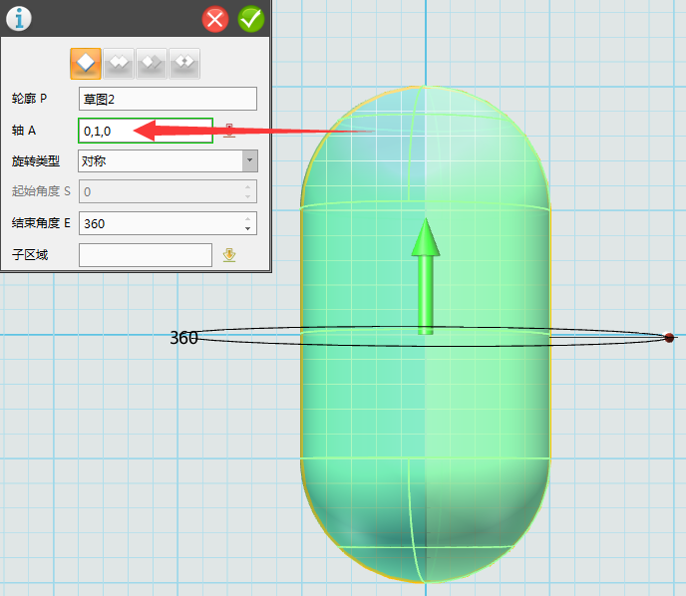The width and height of the screenshot is (686, 596).
Task: Cancel the revolve with the red X
Action: [x=215, y=19]
